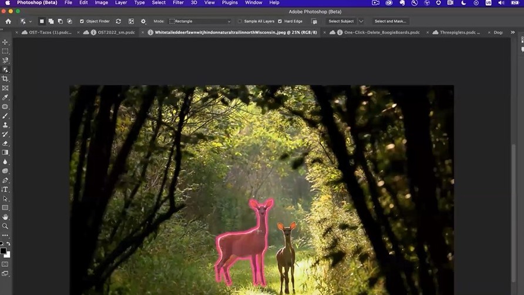Select the Blur tool droplet icon
The width and height of the screenshot is (524, 295).
pos(5,162)
